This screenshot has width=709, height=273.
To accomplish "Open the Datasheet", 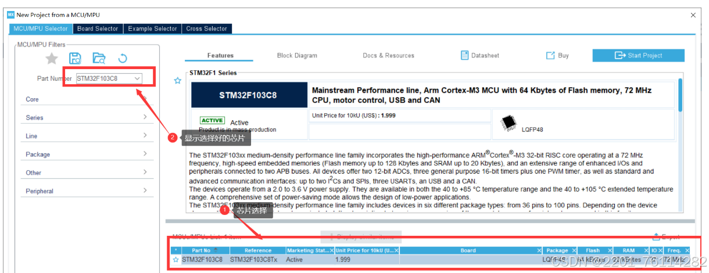I will click(480, 56).
